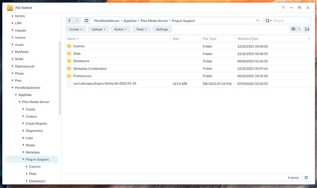Collapse the Plug-in Support tree node
317x188 pixels.
click(23, 159)
